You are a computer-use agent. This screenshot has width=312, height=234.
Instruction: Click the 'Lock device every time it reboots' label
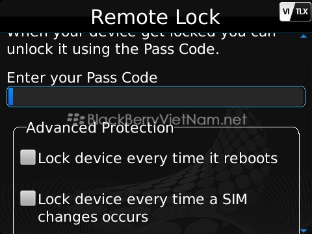click(x=158, y=158)
